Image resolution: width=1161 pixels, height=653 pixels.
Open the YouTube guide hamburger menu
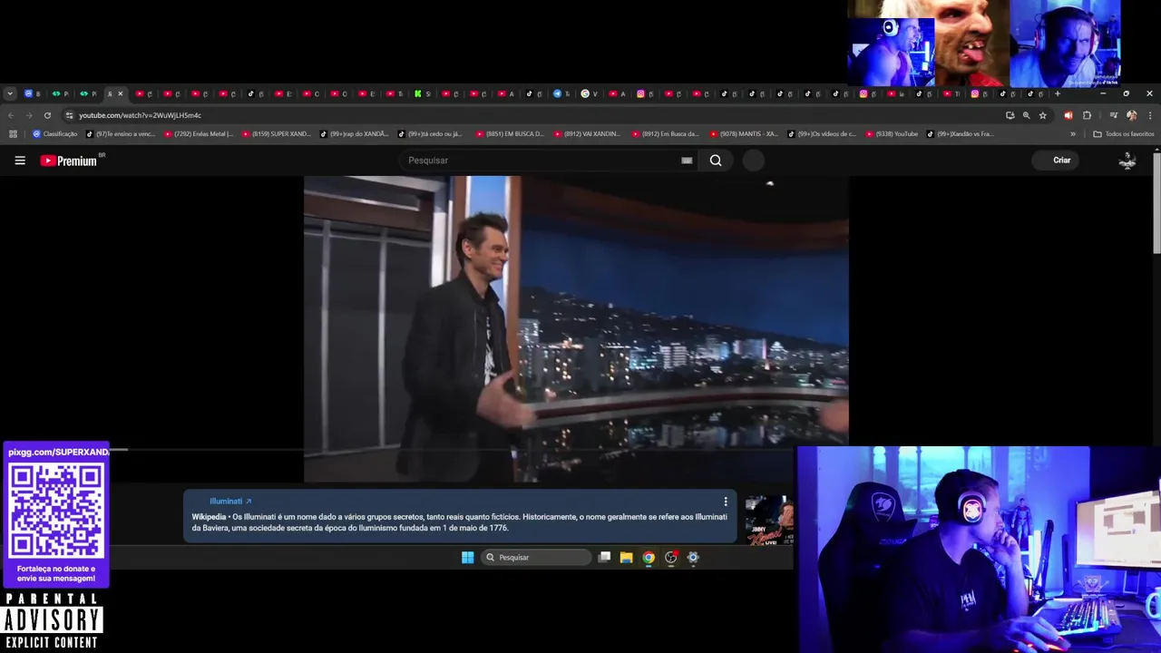tap(20, 161)
